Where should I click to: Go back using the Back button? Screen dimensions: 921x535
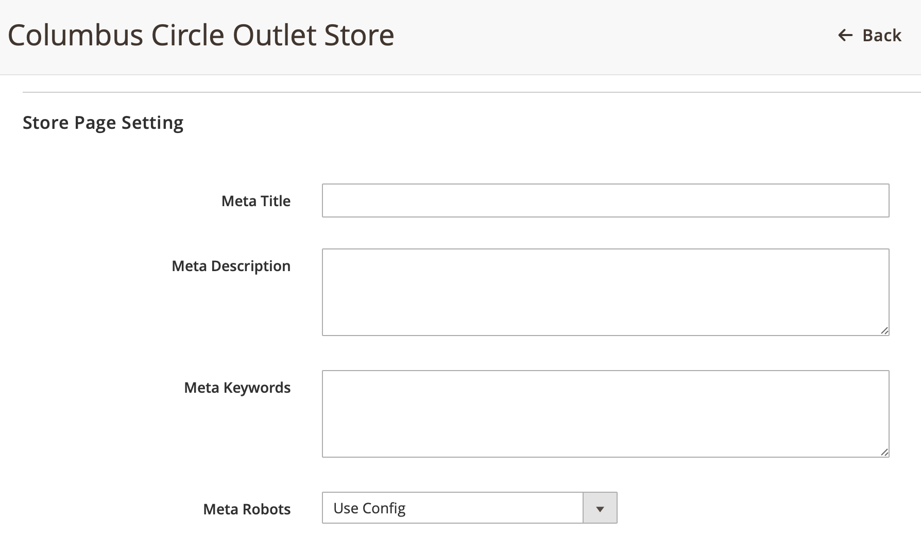coord(869,35)
